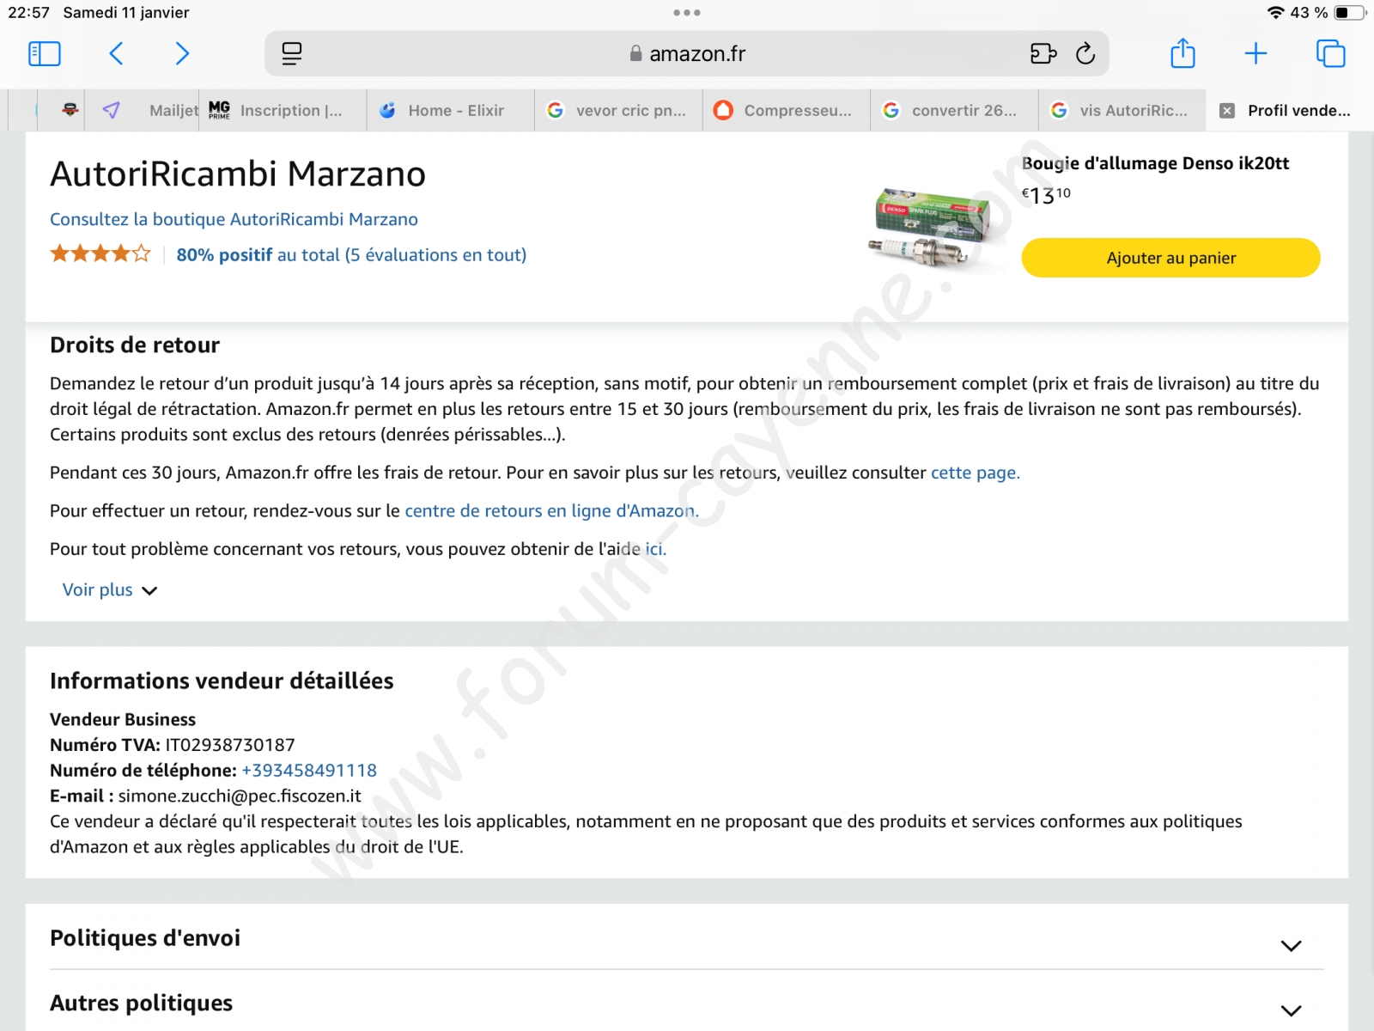Click the AutoriRicambi Marzano seller heading
The image size is (1374, 1031).
238,174
